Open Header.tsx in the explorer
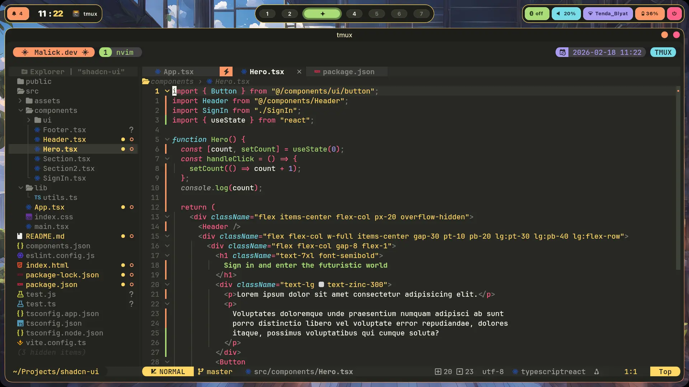 click(64, 139)
